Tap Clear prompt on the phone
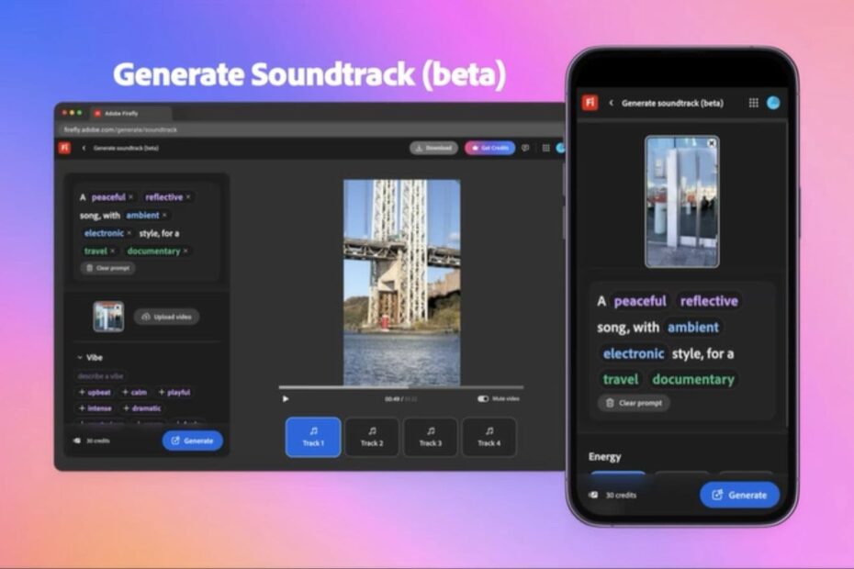Viewport: 854px width, 569px height. tap(634, 403)
